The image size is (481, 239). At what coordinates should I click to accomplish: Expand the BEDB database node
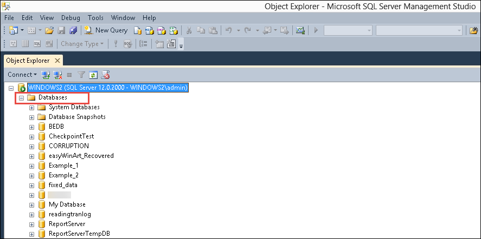click(x=31, y=127)
